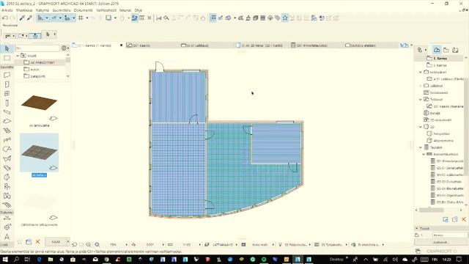
Task: Click layer icon beside LATTIAKAAVIO
Action: 207,244
